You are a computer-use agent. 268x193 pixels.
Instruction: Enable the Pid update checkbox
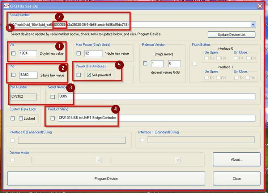13,75
